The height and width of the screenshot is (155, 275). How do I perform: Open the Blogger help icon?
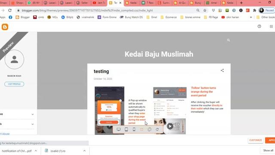coord(259,26)
